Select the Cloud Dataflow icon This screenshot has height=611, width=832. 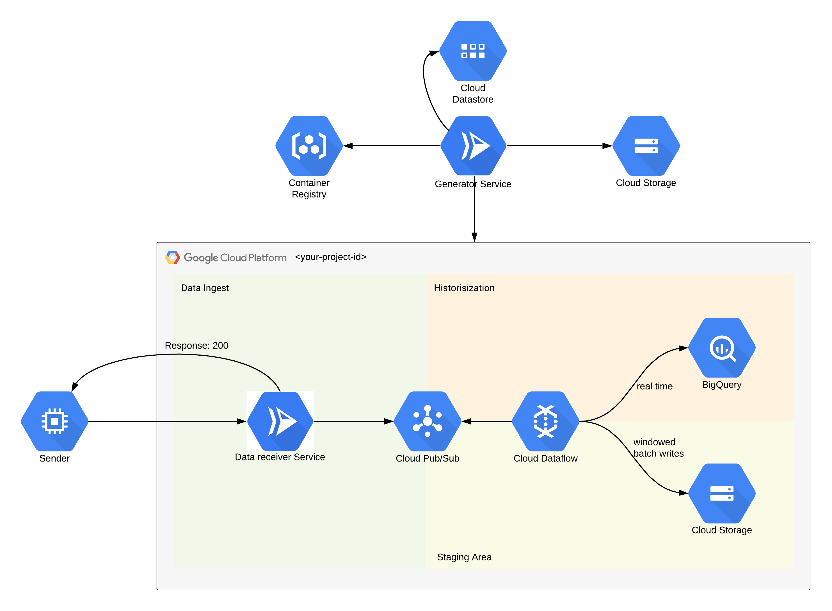point(546,421)
